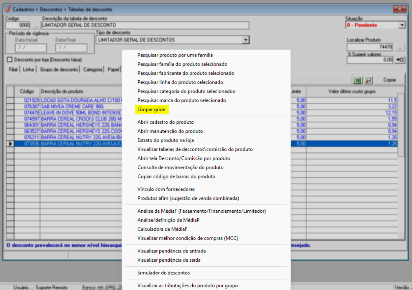Open the Localizar Produto lookup ellipsis button

coord(399,47)
